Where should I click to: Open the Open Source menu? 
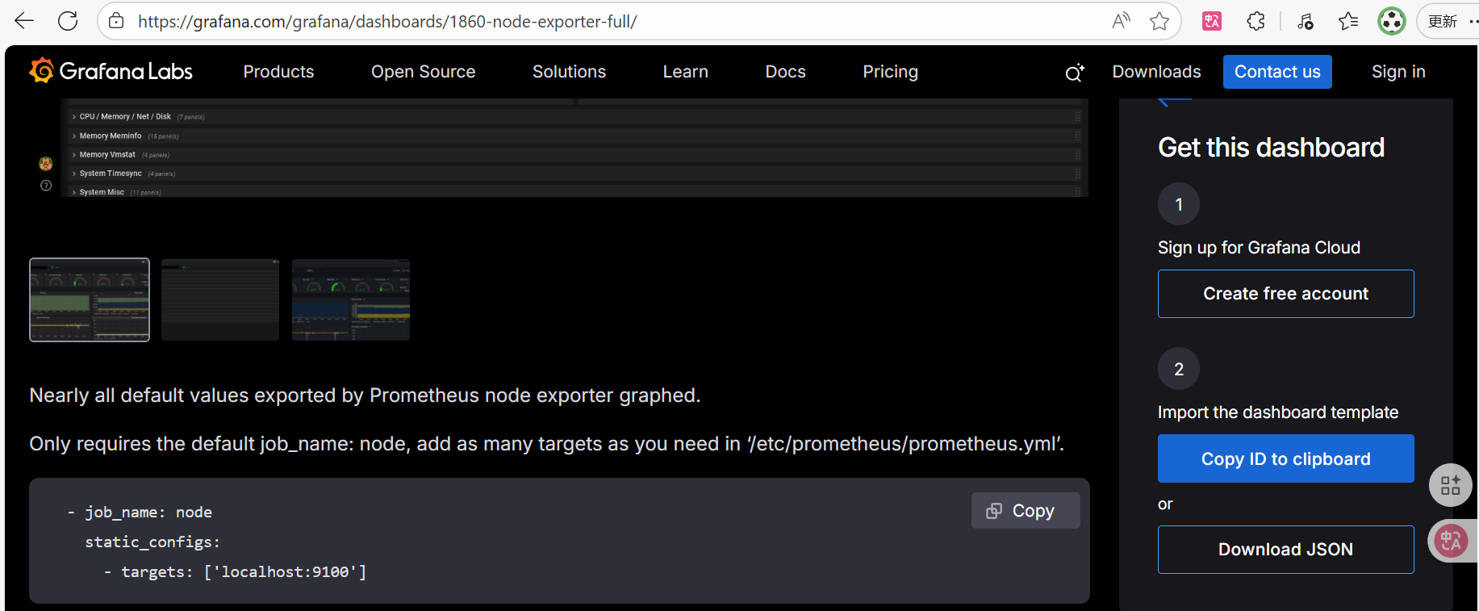pyautogui.click(x=424, y=72)
